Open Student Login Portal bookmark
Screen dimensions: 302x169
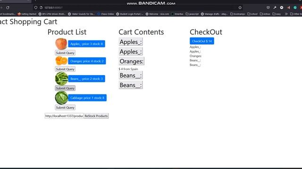coord(130,14)
